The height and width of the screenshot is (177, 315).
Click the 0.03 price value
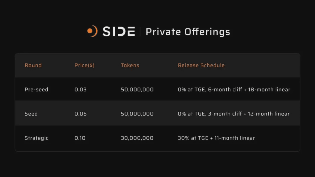click(x=80, y=89)
